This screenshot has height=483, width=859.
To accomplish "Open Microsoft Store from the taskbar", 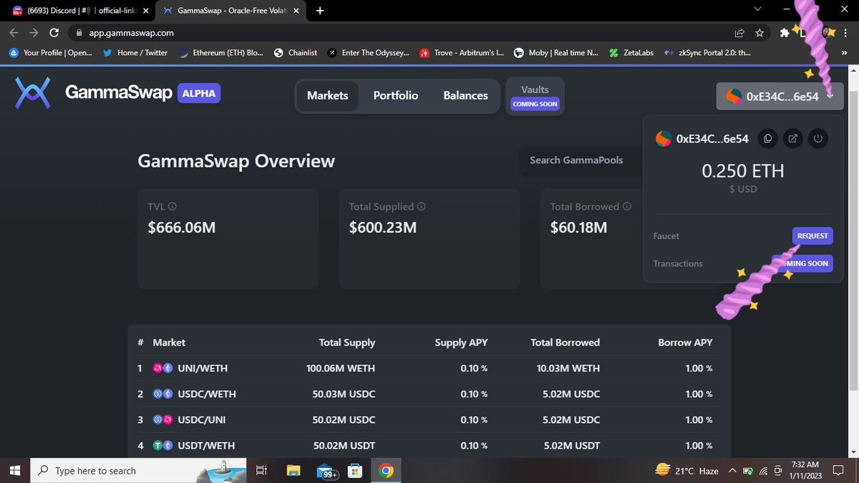I will (x=354, y=470).
